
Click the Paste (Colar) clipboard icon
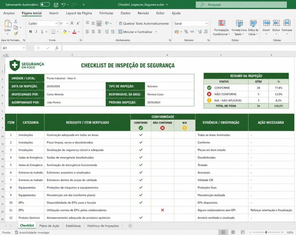pyautogui.click(x=8, y=23)
